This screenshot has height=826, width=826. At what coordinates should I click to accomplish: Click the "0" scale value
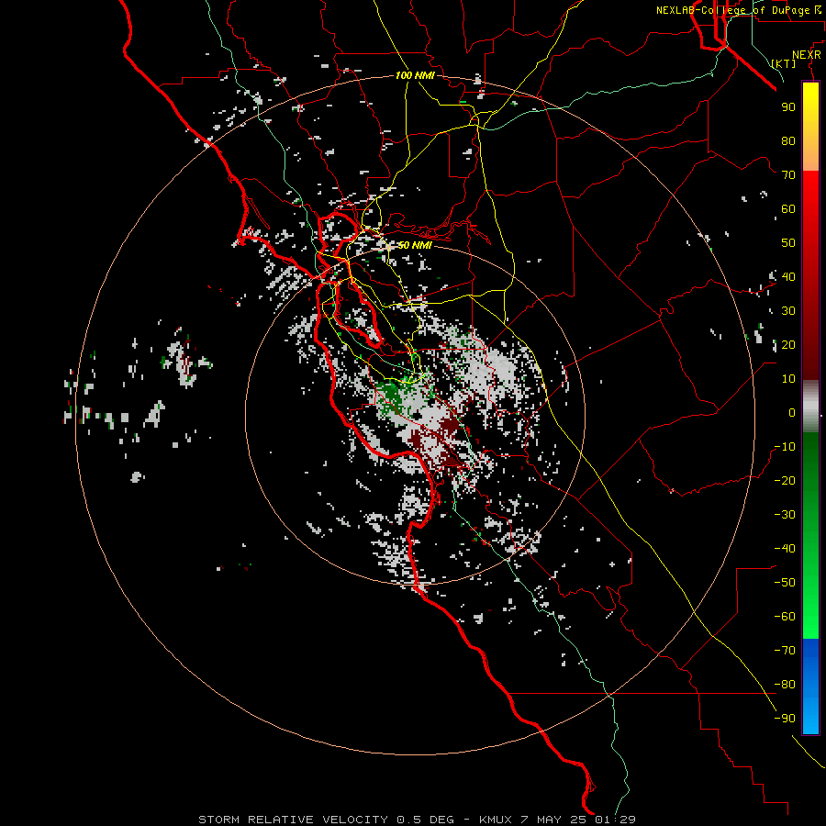click(792, 412)
